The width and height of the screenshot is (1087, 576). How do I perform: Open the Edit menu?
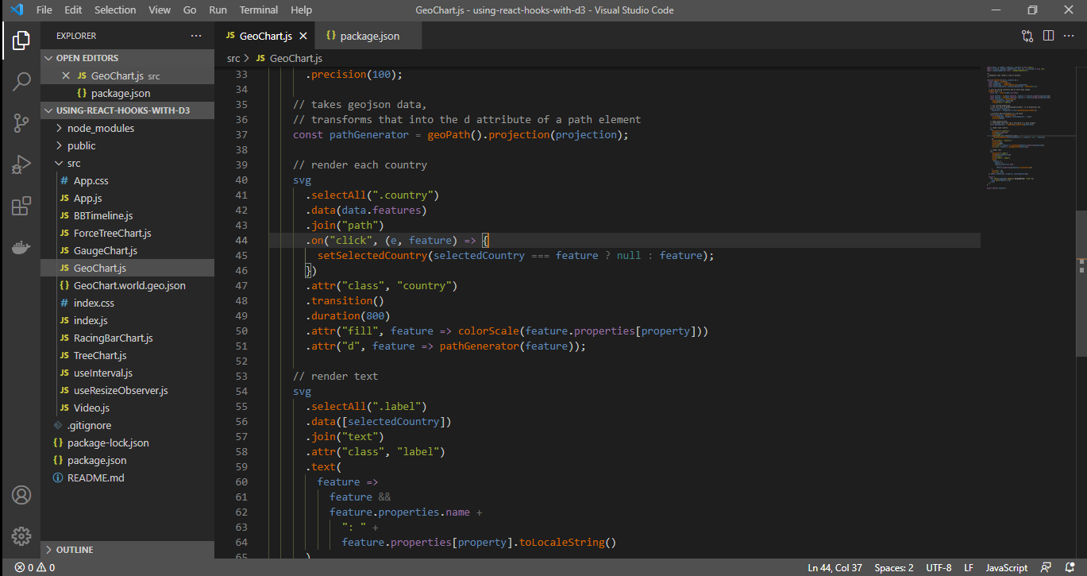pyautogui.click(x=73, y=10)
